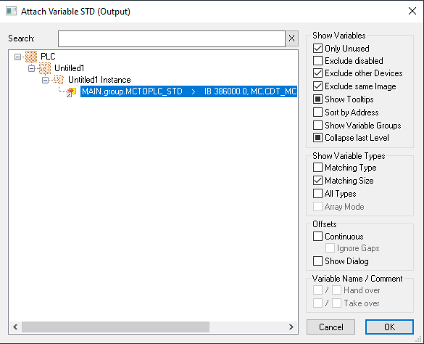Enable All Types checkbox
424x344 pixels.
point(317,193)
